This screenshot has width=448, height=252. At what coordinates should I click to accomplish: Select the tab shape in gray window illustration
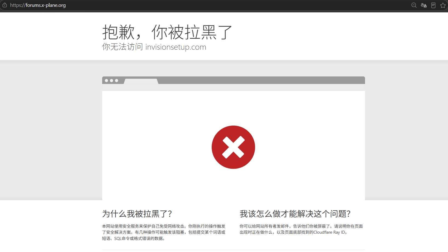[x=141, y=81]
